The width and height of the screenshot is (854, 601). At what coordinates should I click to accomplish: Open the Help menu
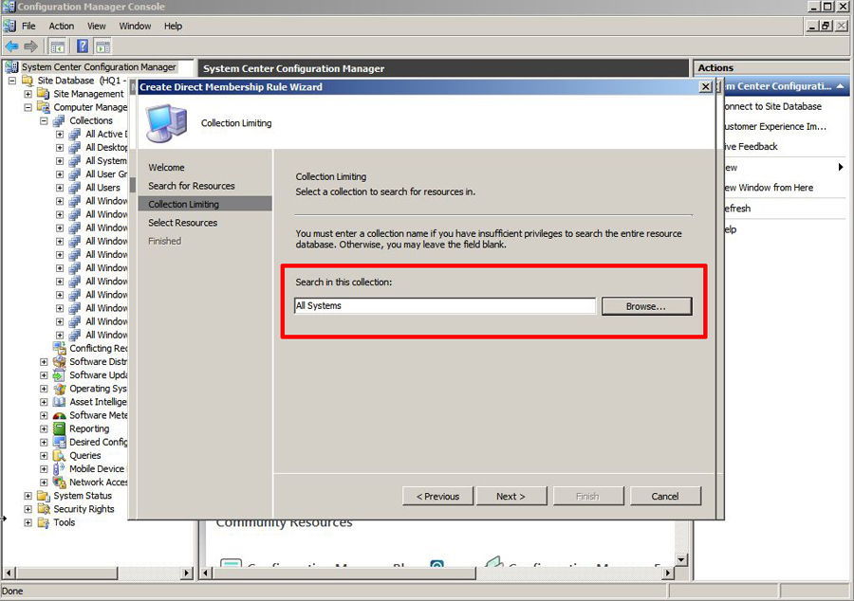173,27
